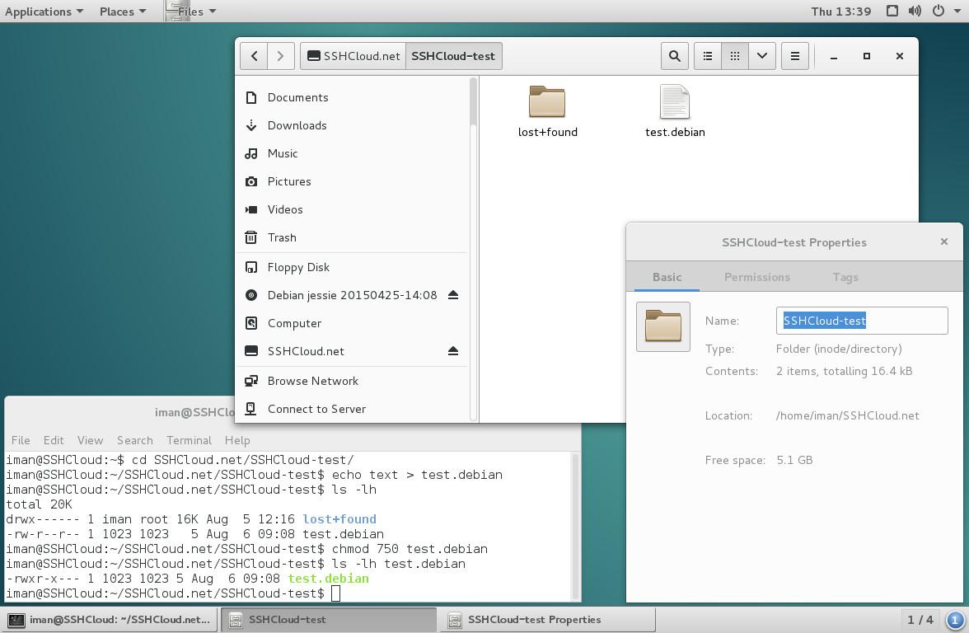
Task: Go back using the left arrow button
Action: [255, 56]
